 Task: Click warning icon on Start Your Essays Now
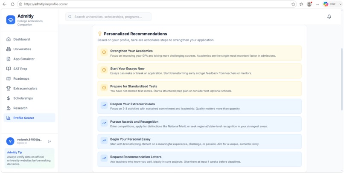[x=104, y=70]
